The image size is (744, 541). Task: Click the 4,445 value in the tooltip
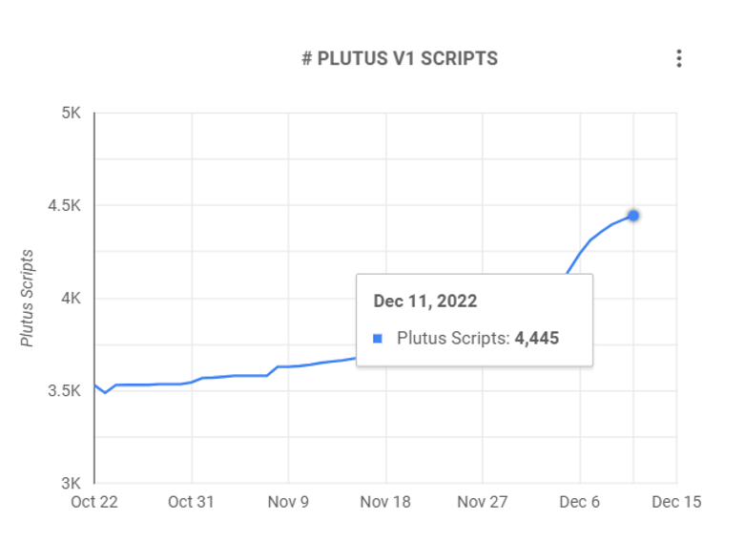pos(537,338)
